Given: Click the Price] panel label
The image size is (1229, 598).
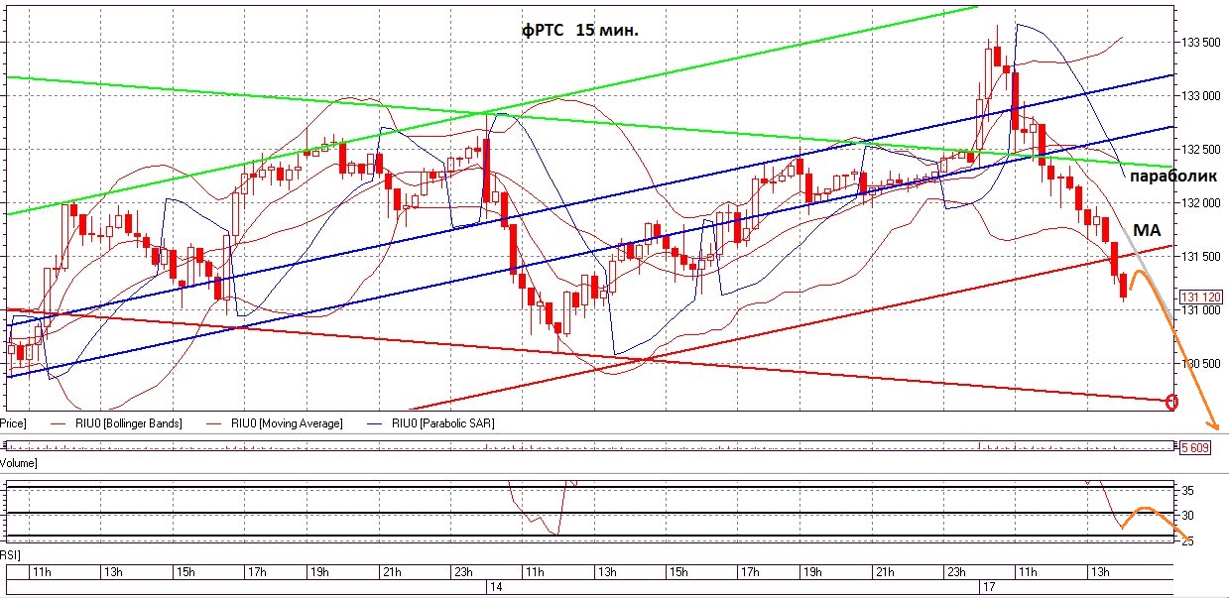Looking at the screenshot, I should [13, 423].
